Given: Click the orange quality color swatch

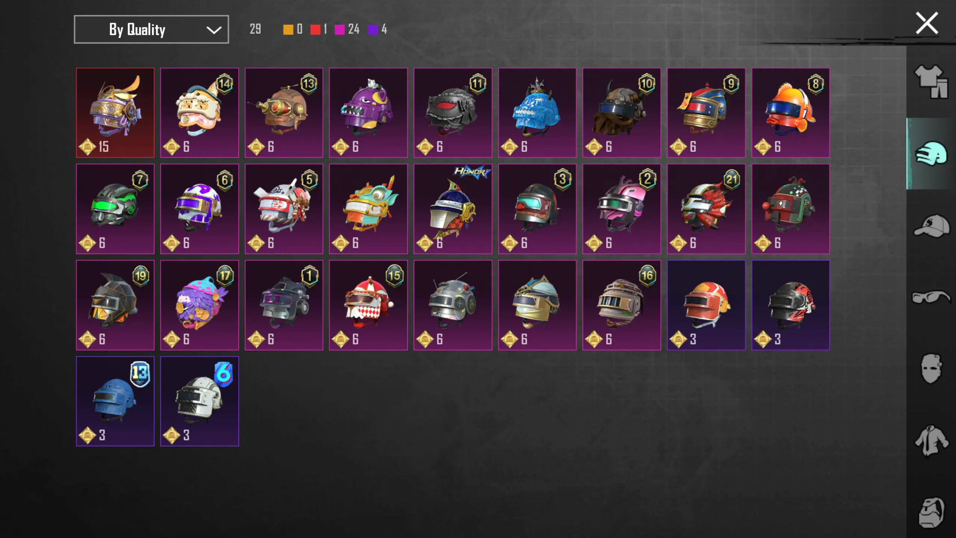Looking at the screenshot, I should click(x=288, y=30).
